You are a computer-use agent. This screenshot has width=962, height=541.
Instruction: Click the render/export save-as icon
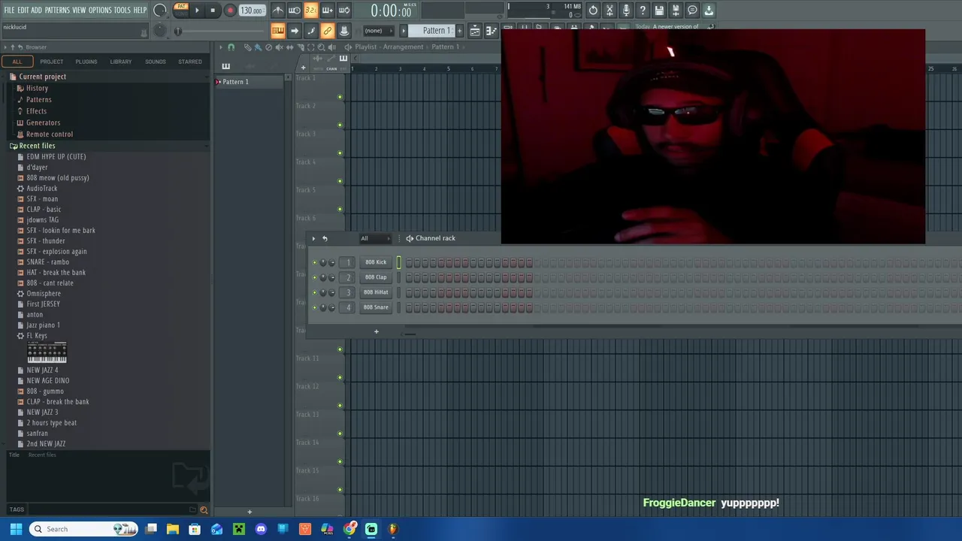point(676,11)
